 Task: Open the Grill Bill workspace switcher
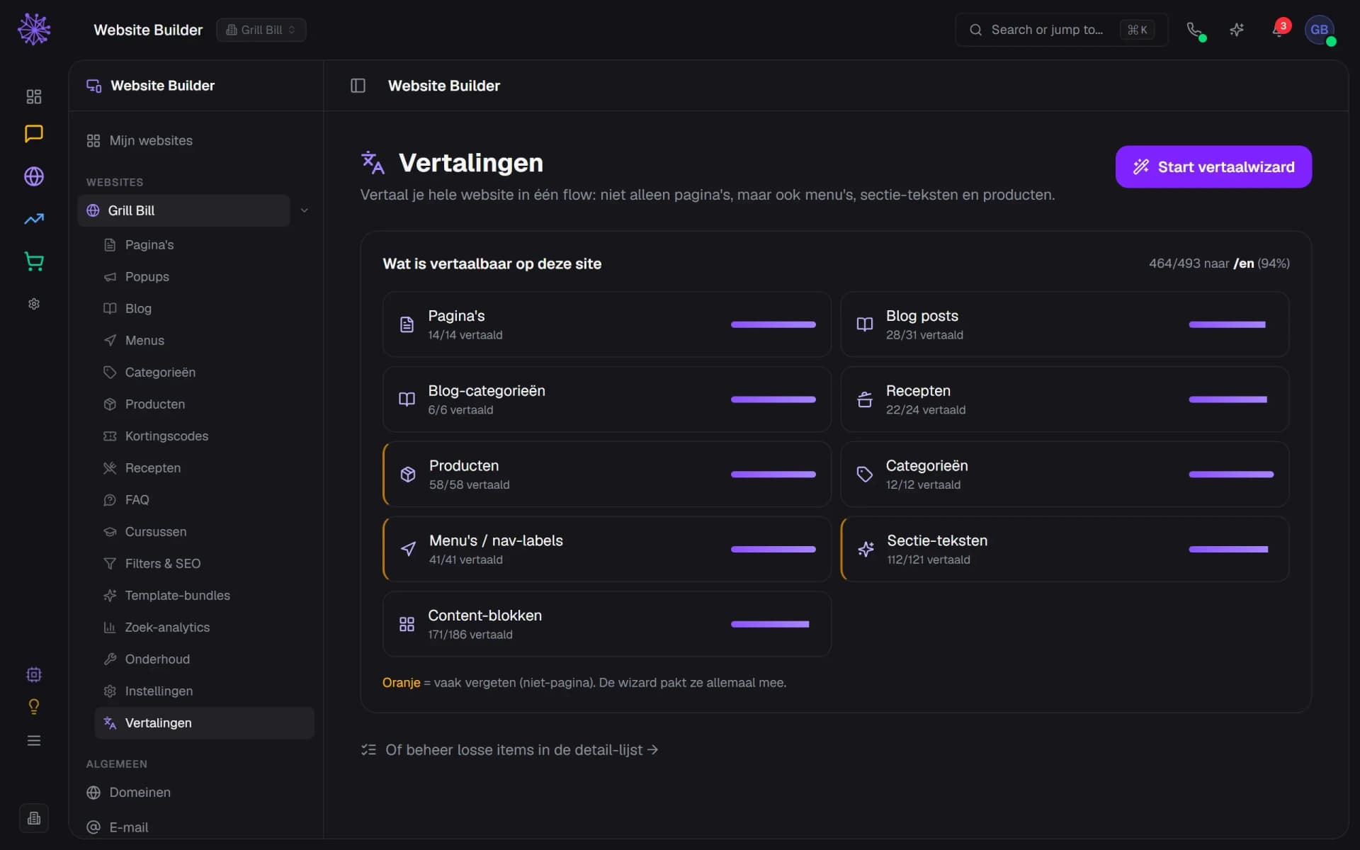[261, 30]
